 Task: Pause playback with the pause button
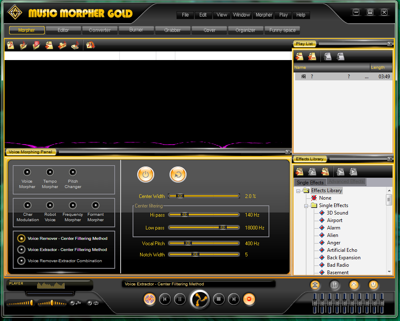click(x=180, y=299)
